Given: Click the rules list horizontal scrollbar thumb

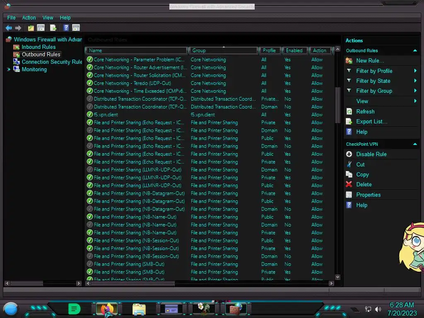Looking at the screenshot, I should tap(133, 283).
